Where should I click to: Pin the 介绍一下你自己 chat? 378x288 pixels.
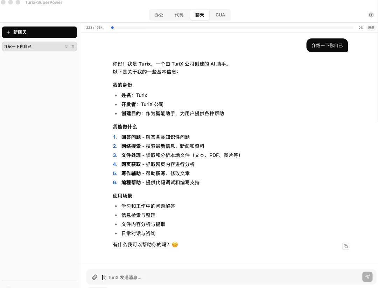(x=66, y=46)
